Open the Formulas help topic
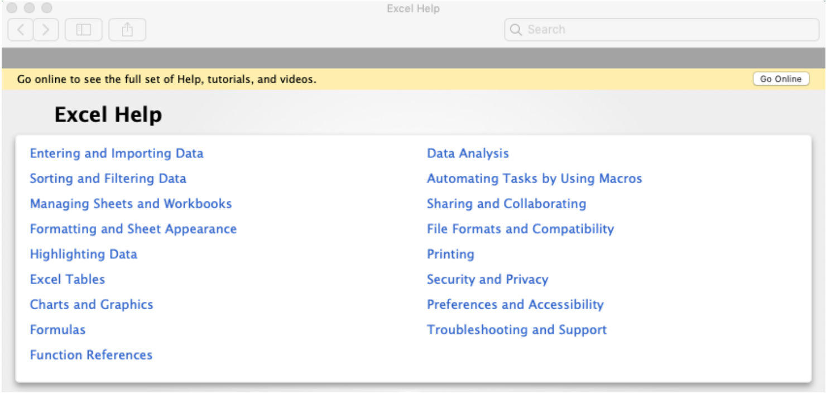 click(x=58, y=330)
